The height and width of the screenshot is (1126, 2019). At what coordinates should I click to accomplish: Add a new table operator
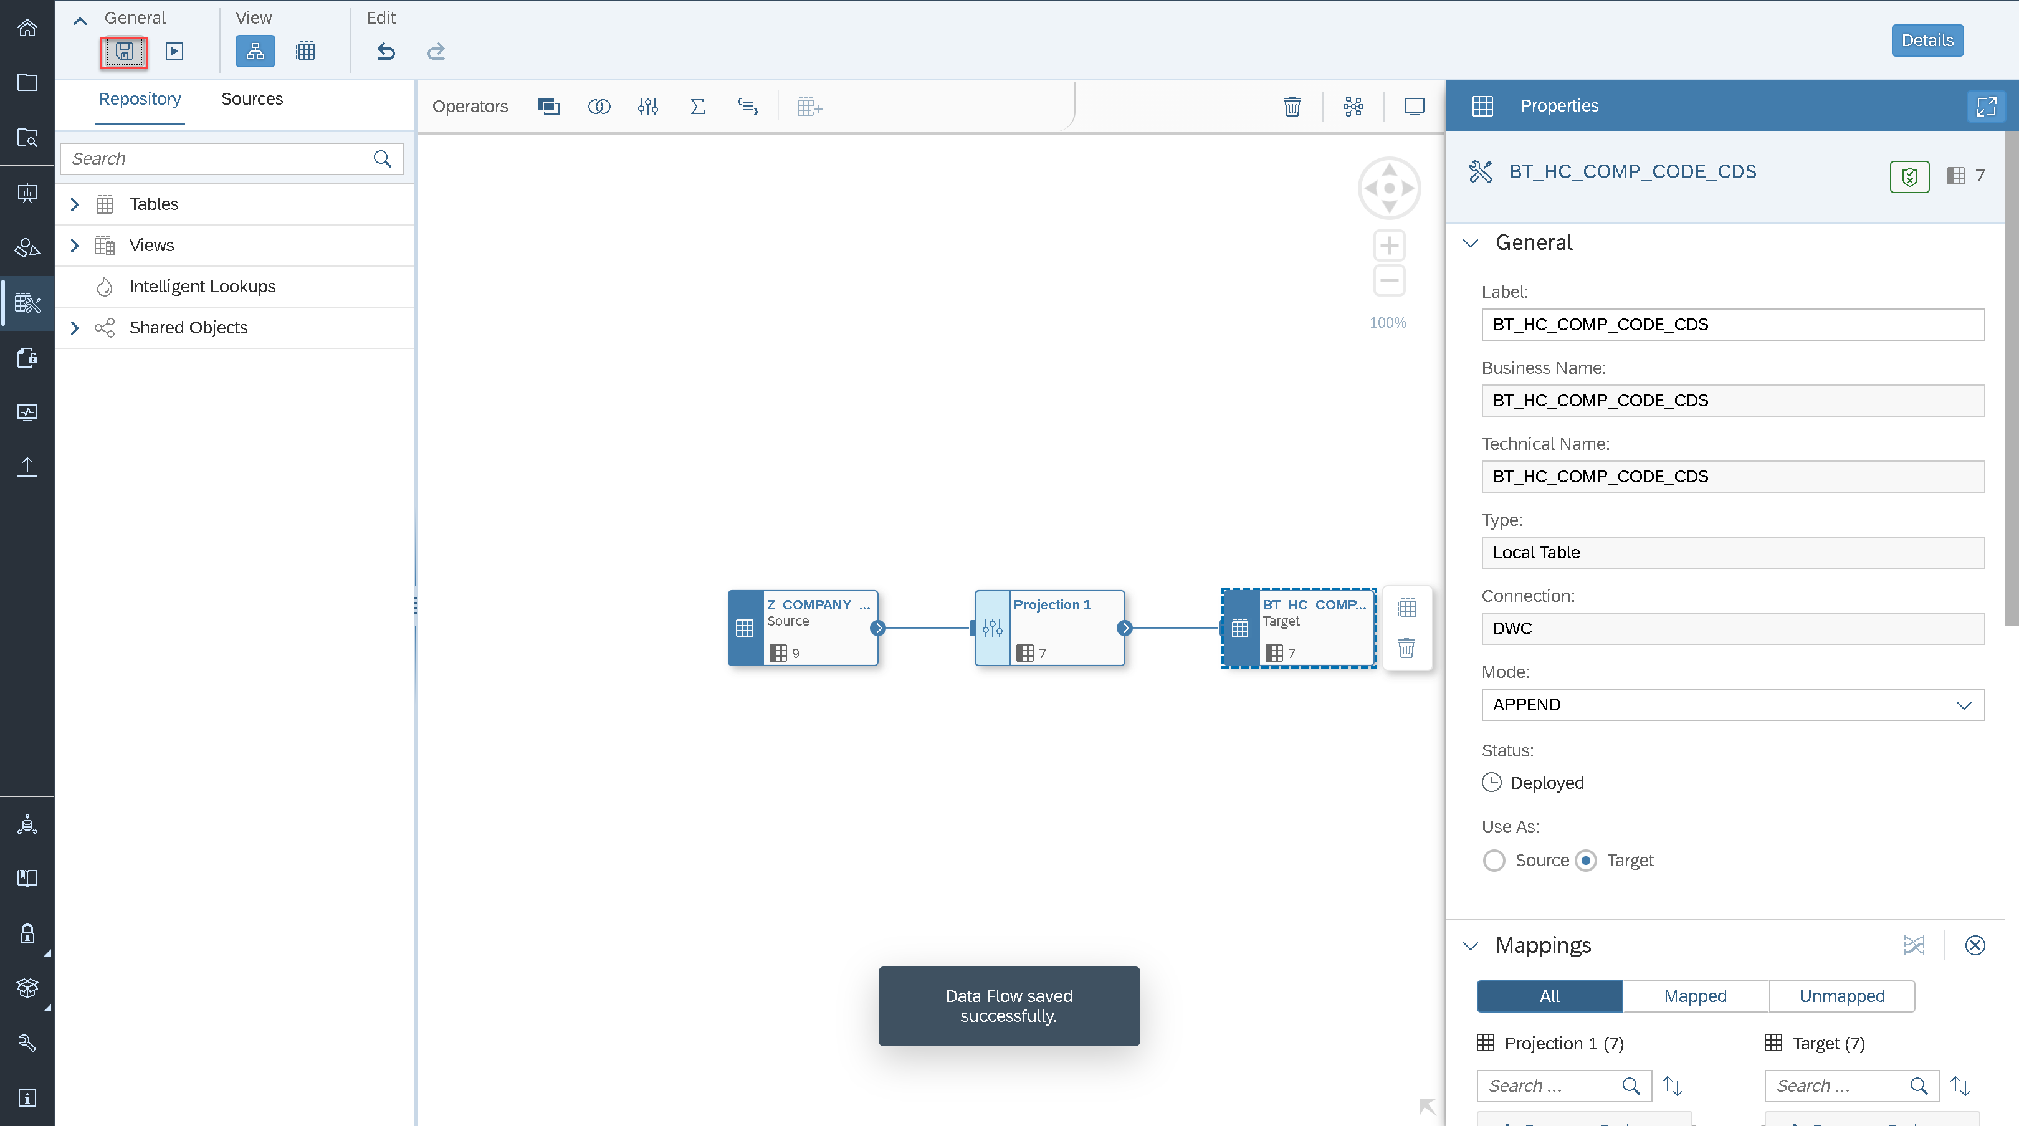[x=809, y=107]
